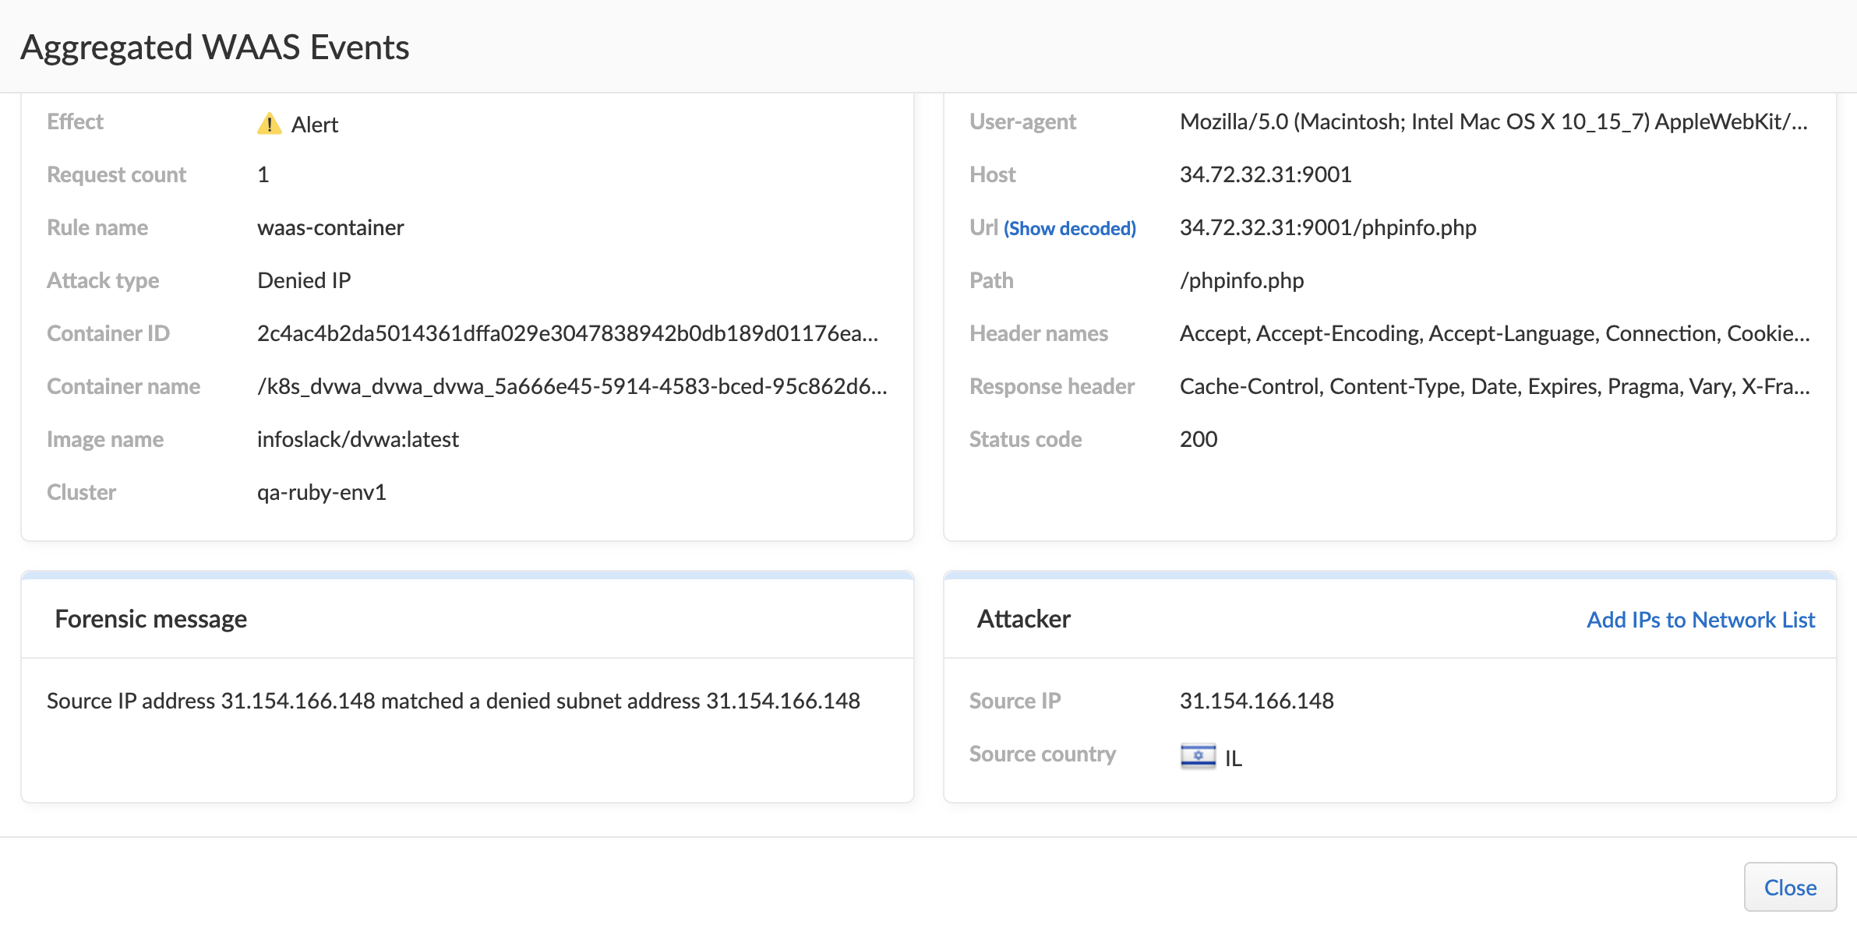Click the Container ID field label

[108, 333]
